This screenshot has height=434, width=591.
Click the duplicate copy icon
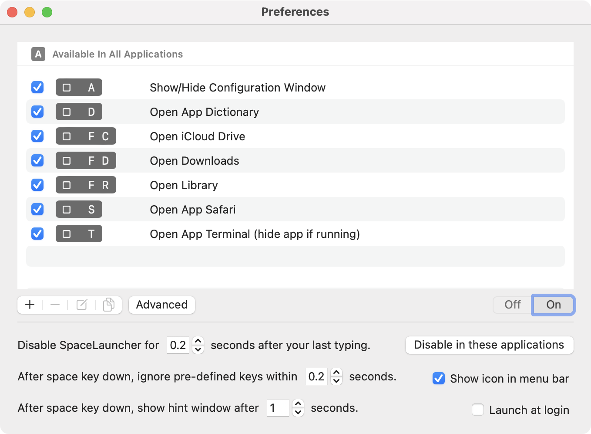(108, 305)
